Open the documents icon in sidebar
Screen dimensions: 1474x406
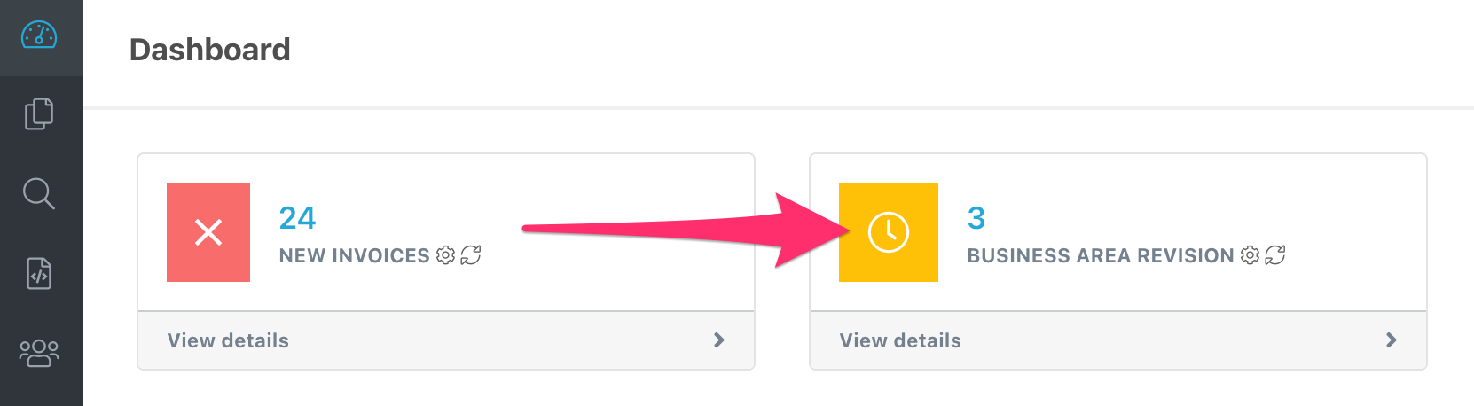(39, 113)
